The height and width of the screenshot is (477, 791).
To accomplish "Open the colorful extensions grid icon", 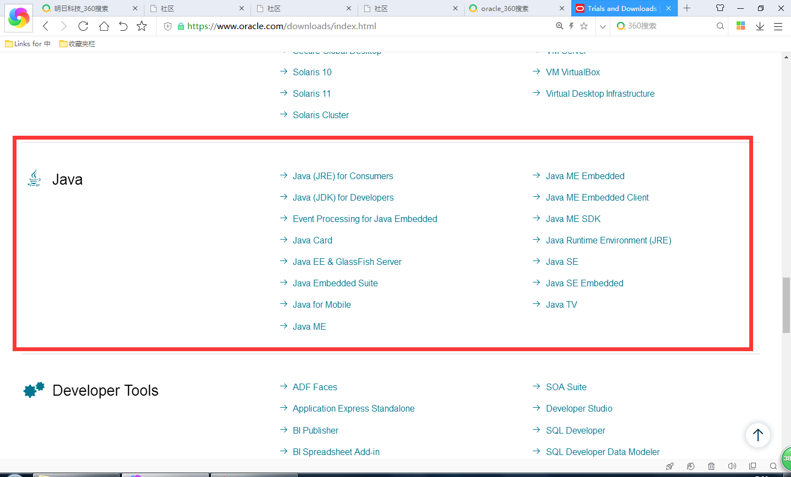I will [740, 26].
